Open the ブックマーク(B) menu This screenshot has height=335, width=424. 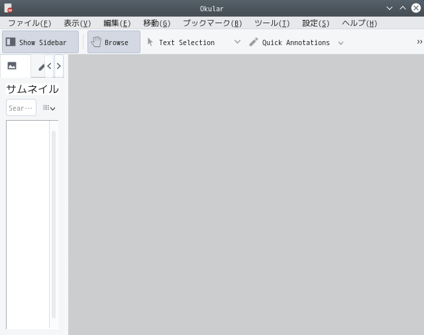click(x=213, y=23)
